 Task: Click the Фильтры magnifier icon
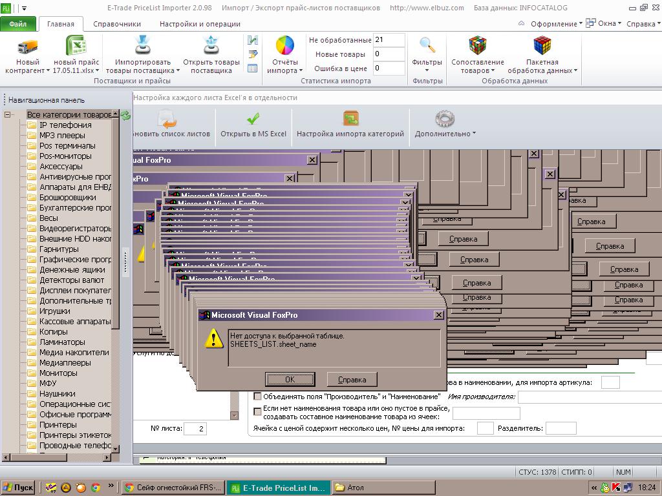[427, 45]
